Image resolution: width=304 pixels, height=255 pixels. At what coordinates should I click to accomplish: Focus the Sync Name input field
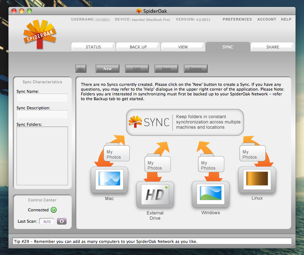(42, 98)
